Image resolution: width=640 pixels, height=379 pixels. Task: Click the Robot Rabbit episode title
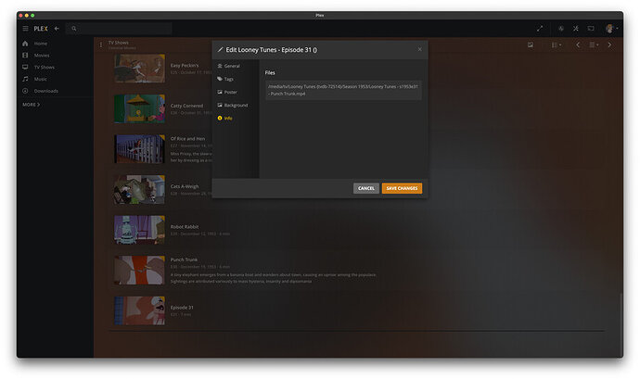(x=185, y=227)
